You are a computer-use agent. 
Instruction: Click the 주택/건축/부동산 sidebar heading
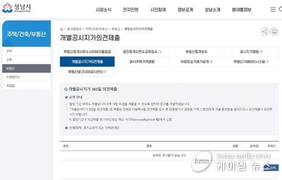[27, 34]
